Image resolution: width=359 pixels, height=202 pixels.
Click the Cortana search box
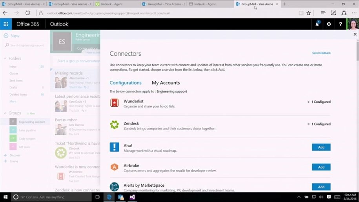[x=51, y=197]
